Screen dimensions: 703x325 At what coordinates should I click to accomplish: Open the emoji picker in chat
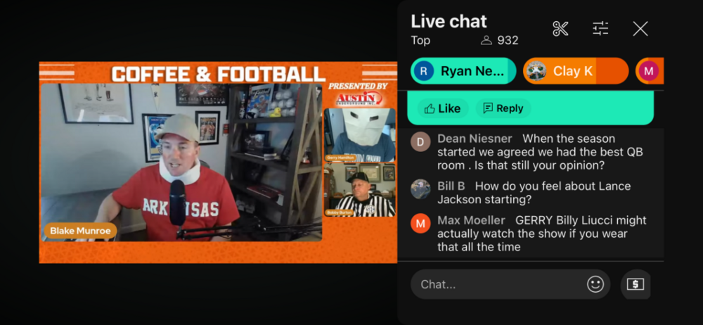click(x=595, y=284)
